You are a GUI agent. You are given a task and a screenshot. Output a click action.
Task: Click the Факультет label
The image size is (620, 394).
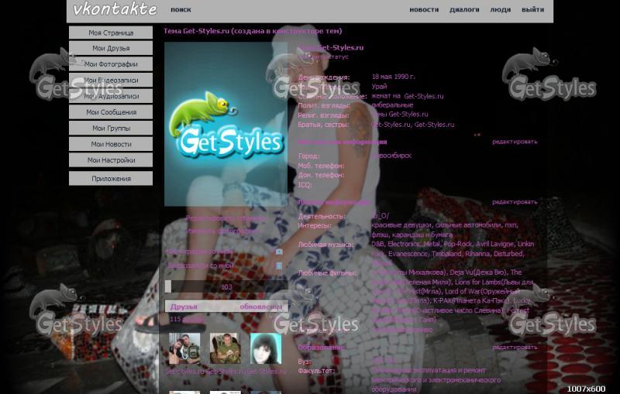point(316,371)
